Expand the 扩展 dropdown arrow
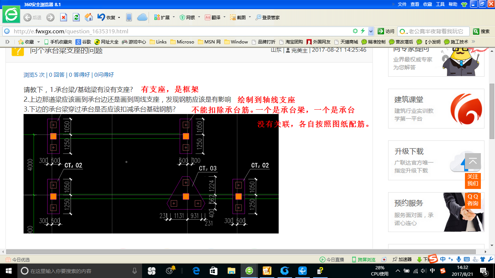Image resolution: width=495 pixels, height=278 pixels. pos(174,17)
